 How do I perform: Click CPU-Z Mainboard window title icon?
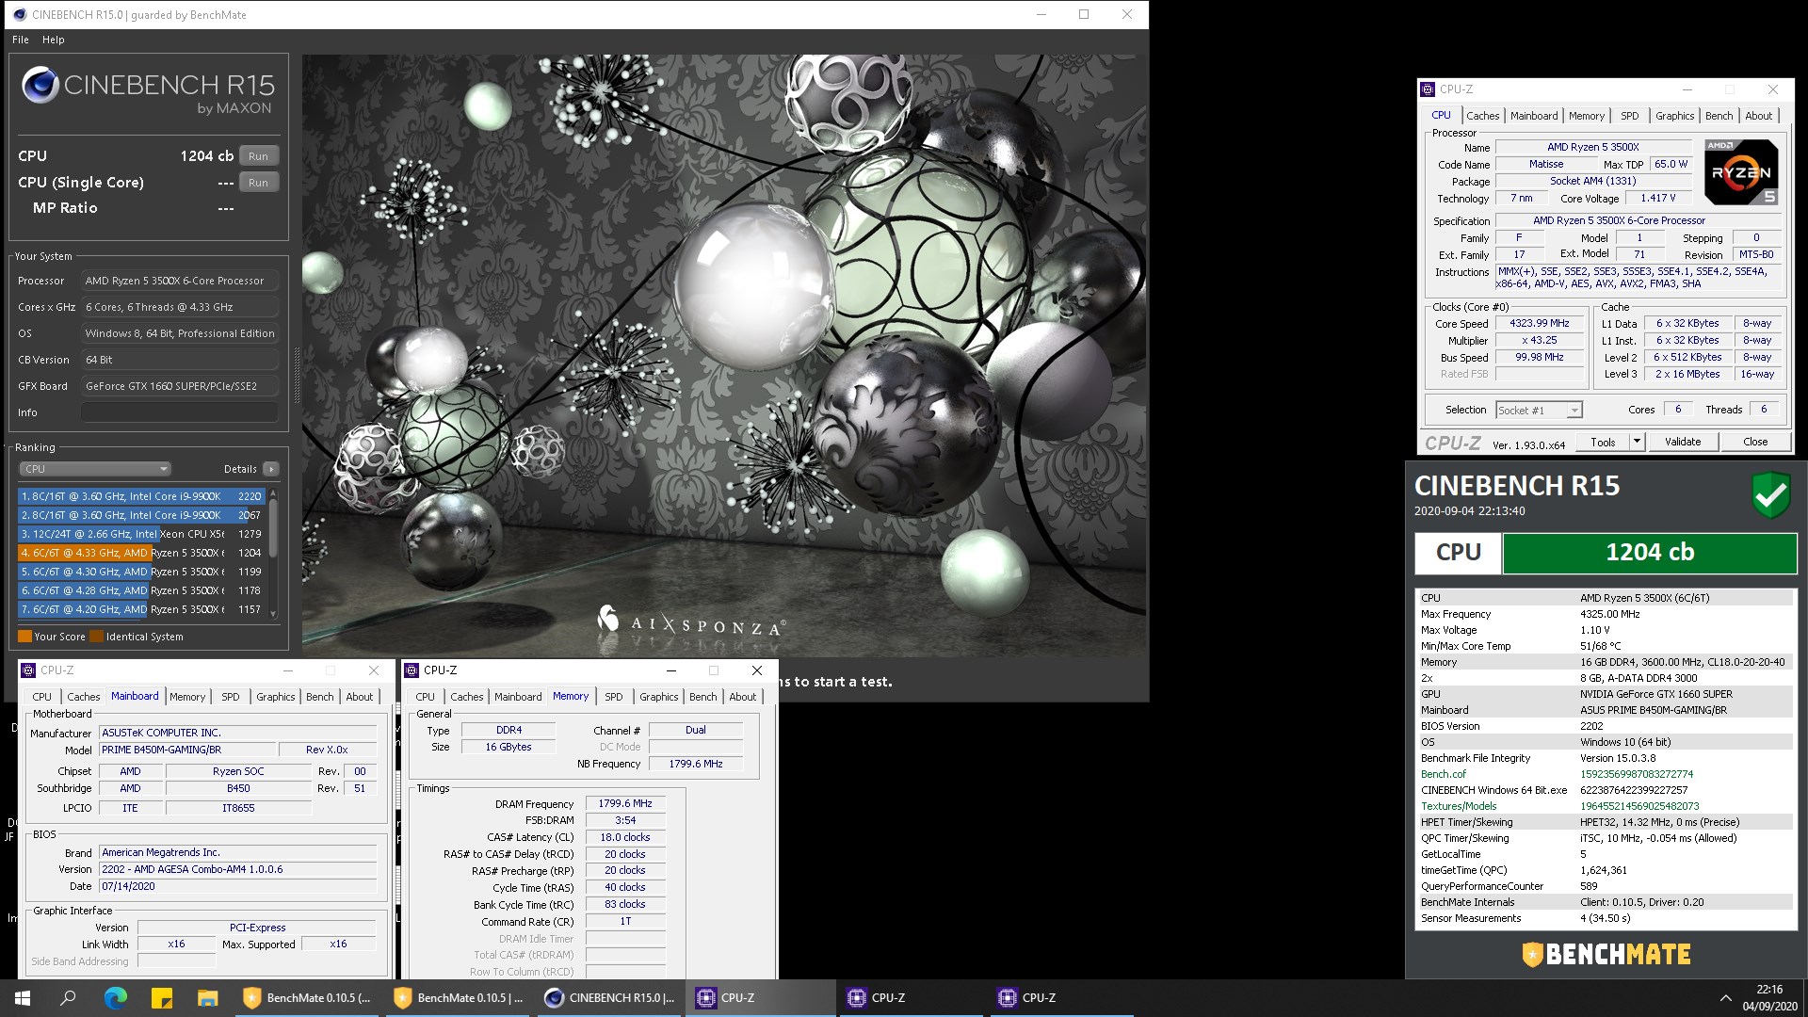click(x=28, y=670)
